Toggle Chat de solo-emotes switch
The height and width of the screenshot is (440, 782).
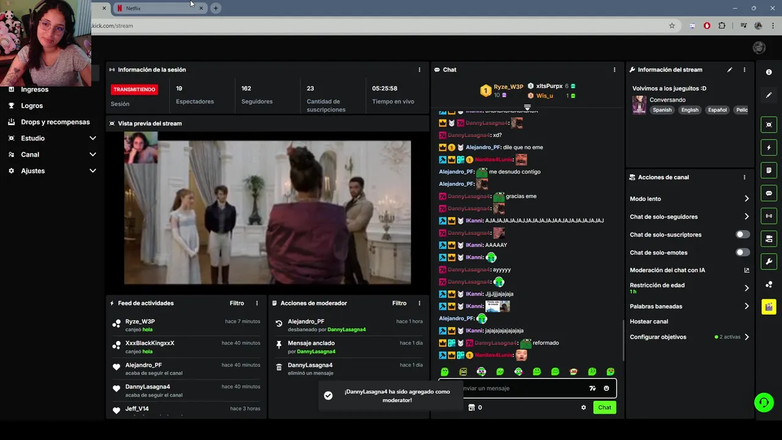[x=743, y=252]
